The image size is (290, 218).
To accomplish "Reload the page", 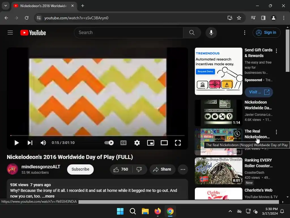I will (x=27, y=18).
